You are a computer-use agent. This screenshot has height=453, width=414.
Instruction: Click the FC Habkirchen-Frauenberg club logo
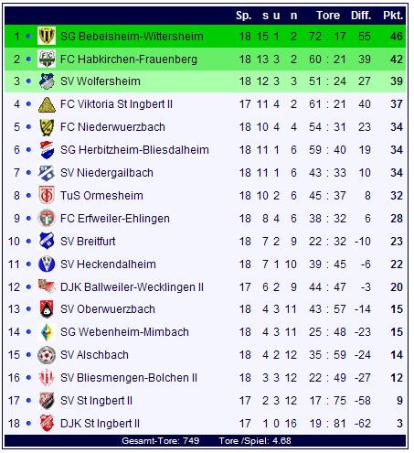click(x=47, y=59)
